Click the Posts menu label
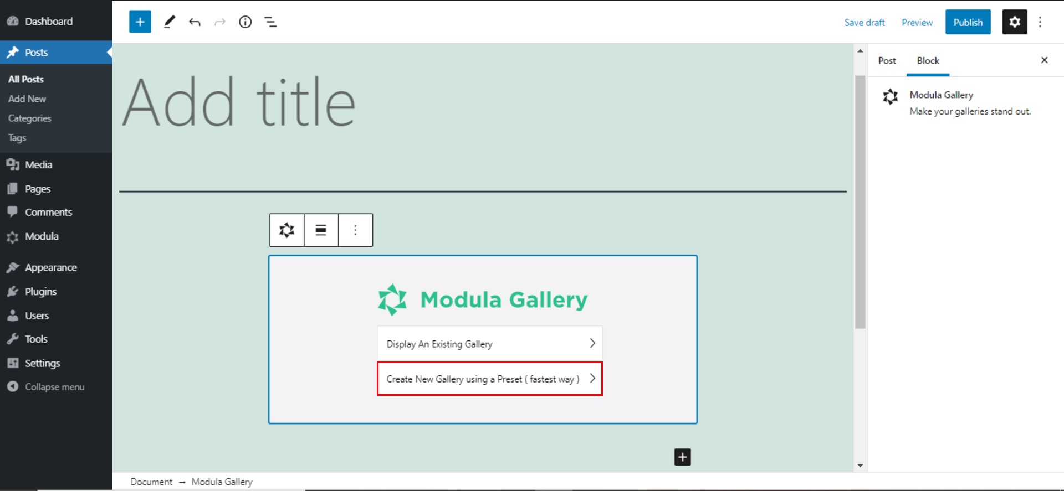 point(37,53)
